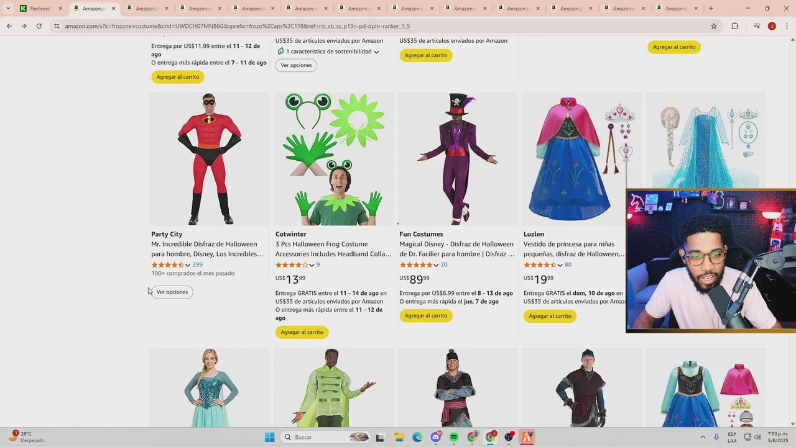The width and height of the screenshot is (796, 447).
Task: Open the light blue Elsa dress with braid image
Action: point(706,140)
